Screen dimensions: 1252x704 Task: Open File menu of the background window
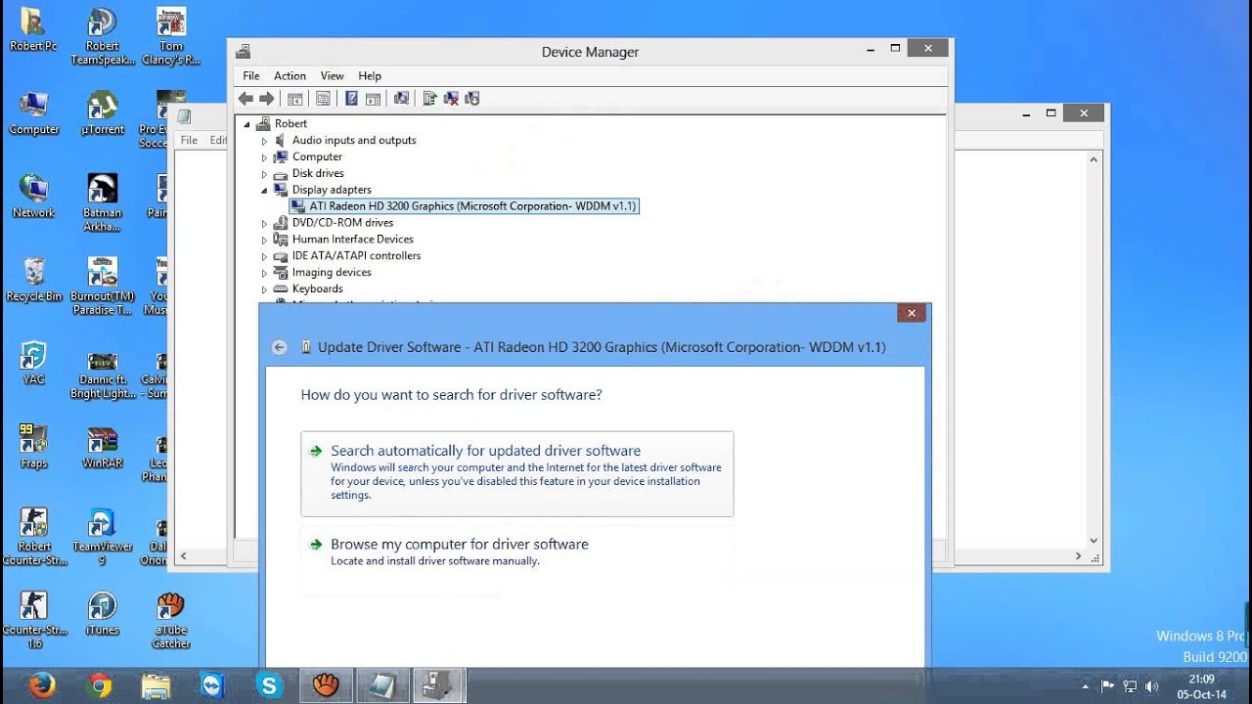tap(190, 141)
